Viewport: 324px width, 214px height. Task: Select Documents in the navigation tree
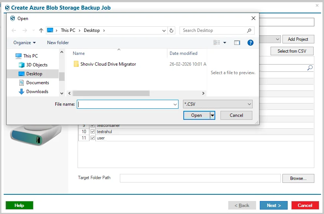[x=34, y=83]
